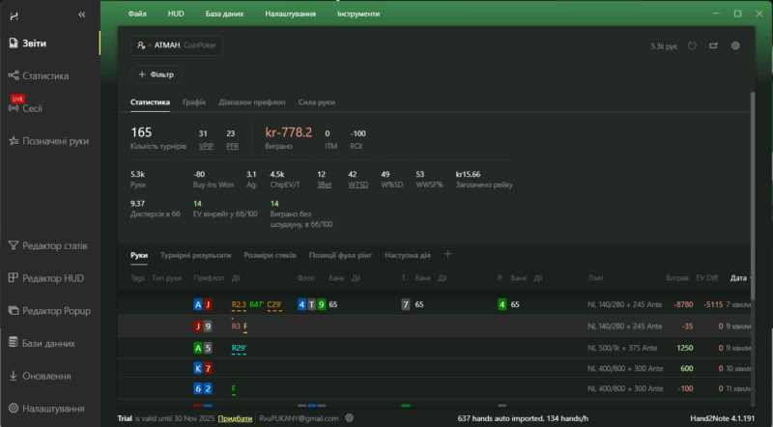The width and height of the screenshot is (773, 427).
Task: Click the refresh report icon
Action: 692,45
